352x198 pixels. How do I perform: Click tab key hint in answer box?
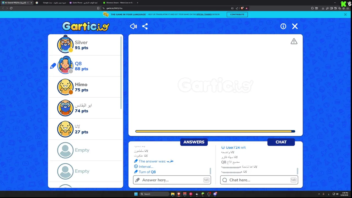(206, 180)
